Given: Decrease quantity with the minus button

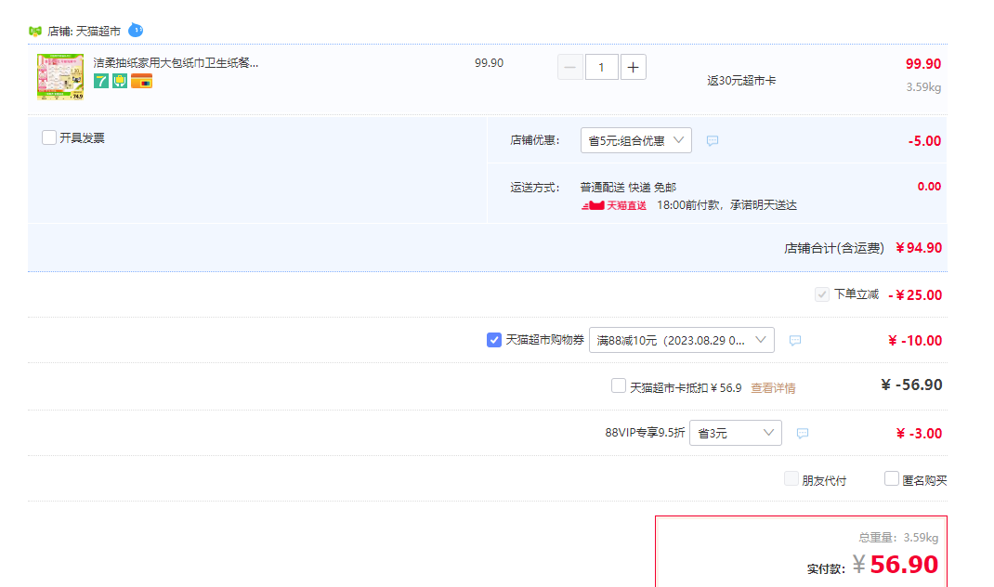Looking at the screenshot, I should pyautogui.click(x=569, y=67).
